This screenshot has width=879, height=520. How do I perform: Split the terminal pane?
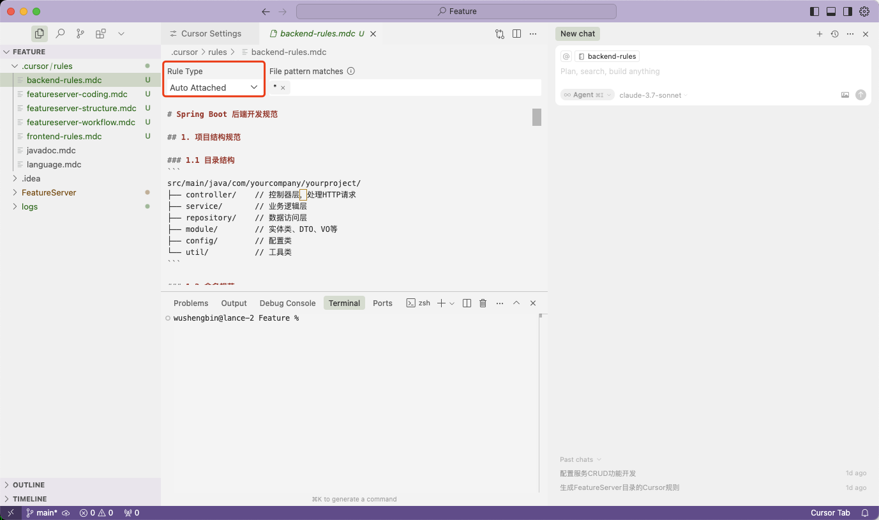click(467, 303)
